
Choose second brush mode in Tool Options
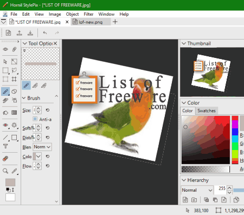[35, 86]
